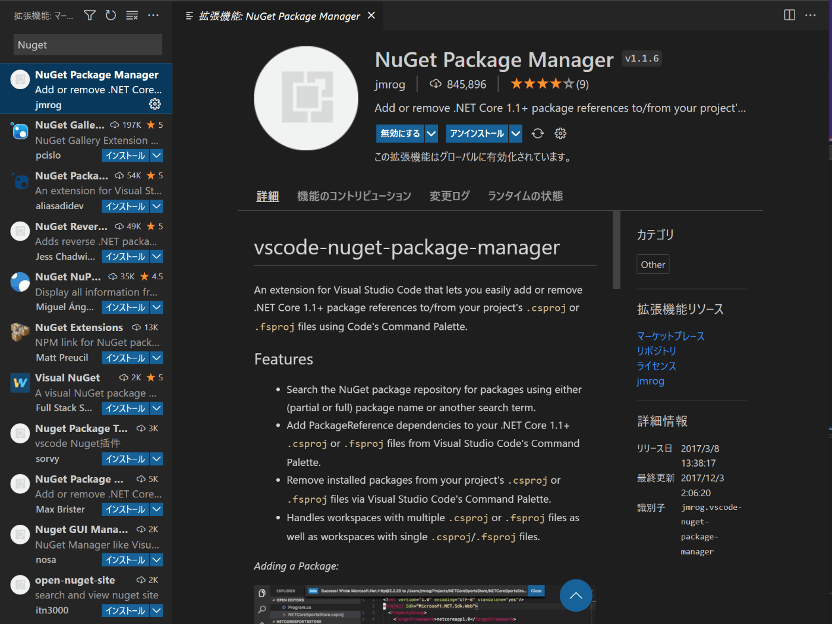
Task: Click the NuGet NuPkg extension icon by Miguel Áng
Action: pos(20,282)
